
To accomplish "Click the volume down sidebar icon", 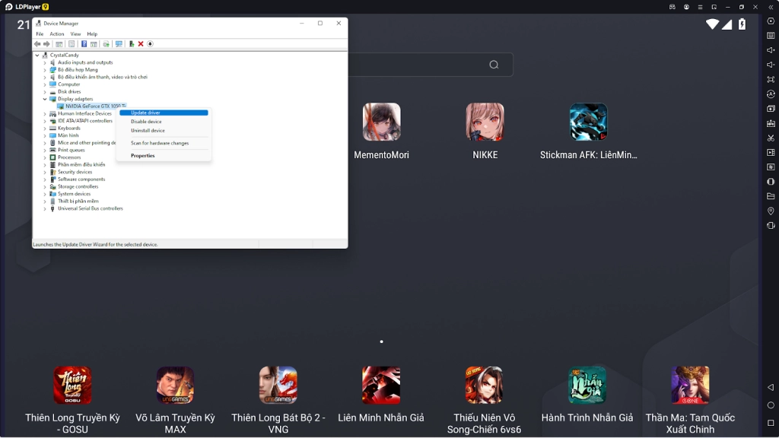I will click(x=771, y=65).
